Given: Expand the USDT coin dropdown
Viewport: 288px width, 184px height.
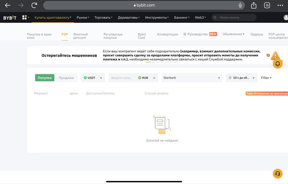Looking at the screenshot, I should pos(93,78).
